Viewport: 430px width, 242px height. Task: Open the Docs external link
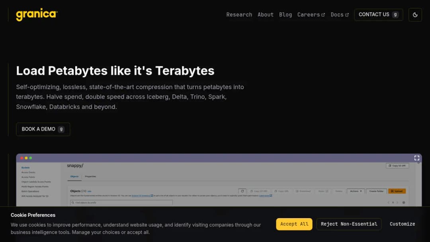(340, 15)
